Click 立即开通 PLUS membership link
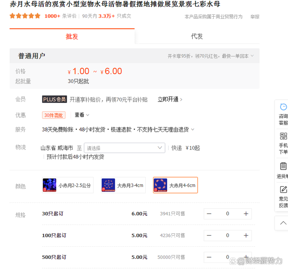 tap(170, 100)
